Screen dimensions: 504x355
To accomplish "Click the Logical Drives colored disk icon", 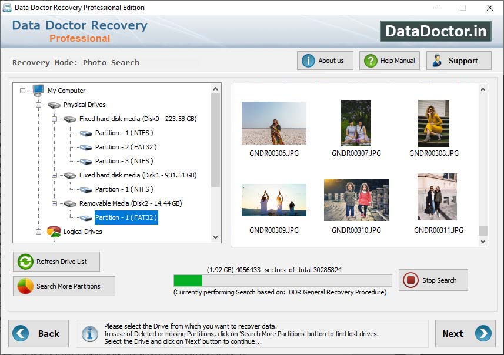I will tap(54, 231).
